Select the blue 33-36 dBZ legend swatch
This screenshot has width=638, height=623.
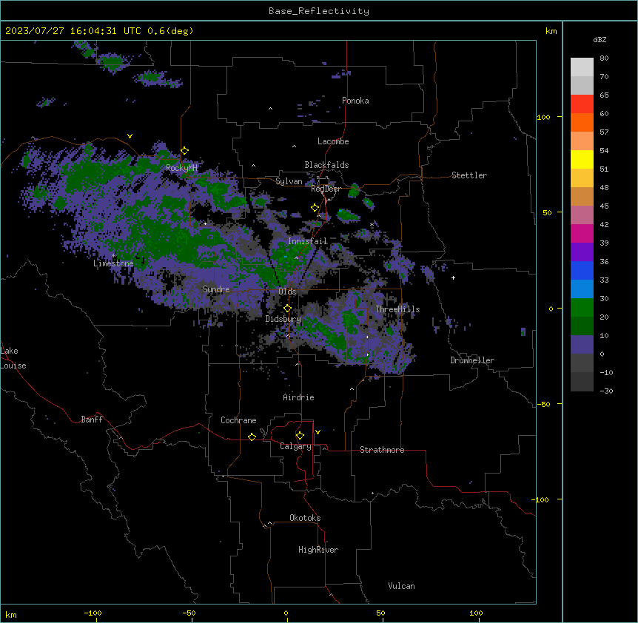[582, 270]
